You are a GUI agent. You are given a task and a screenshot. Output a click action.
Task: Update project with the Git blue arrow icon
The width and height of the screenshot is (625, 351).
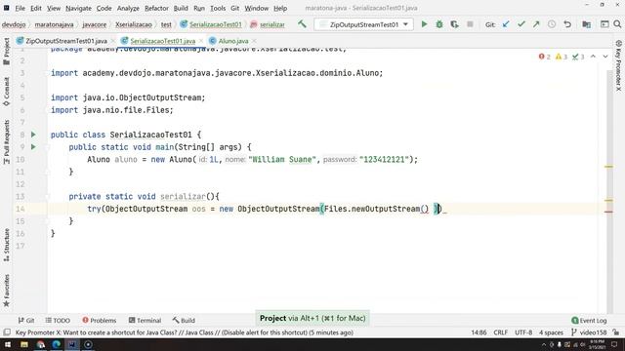[x=506, y=24]
